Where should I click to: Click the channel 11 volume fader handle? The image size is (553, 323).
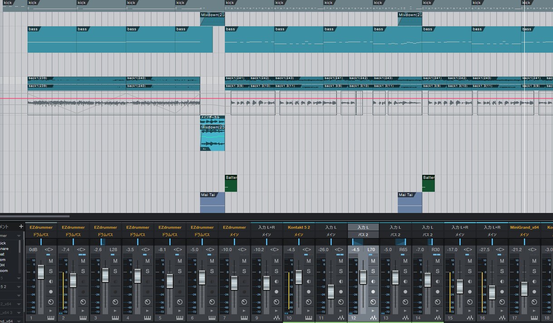(331, 291)
